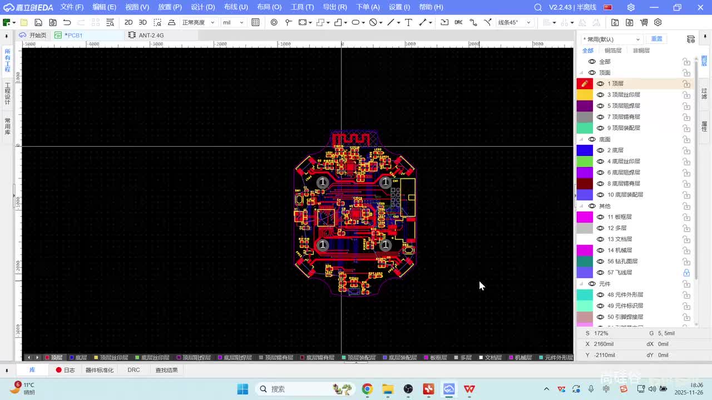Open title bar settings gear
712x400 pixels.
(631, 7)
